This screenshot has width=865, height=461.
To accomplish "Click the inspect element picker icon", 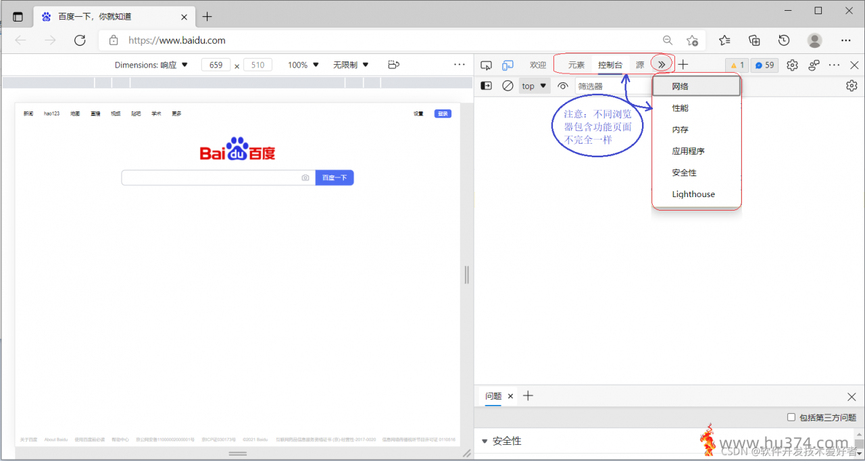I will [x=486, y=65].
